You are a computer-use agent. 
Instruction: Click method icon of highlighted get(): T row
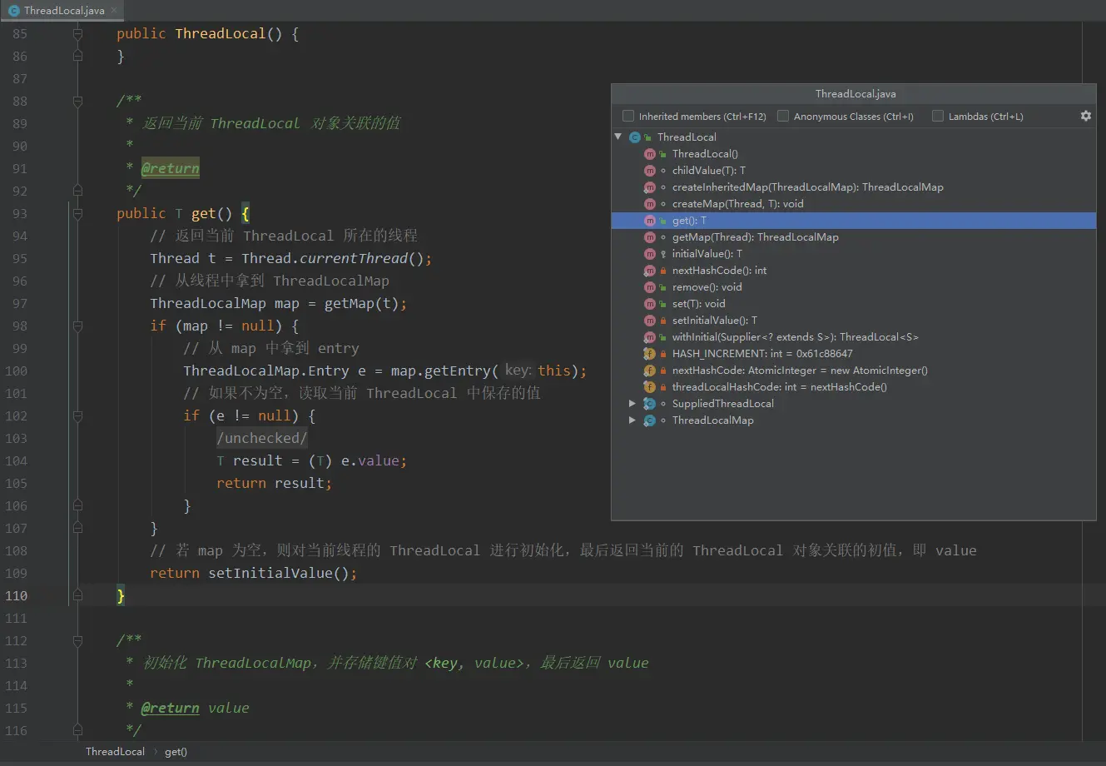click(x=650, y=221)
